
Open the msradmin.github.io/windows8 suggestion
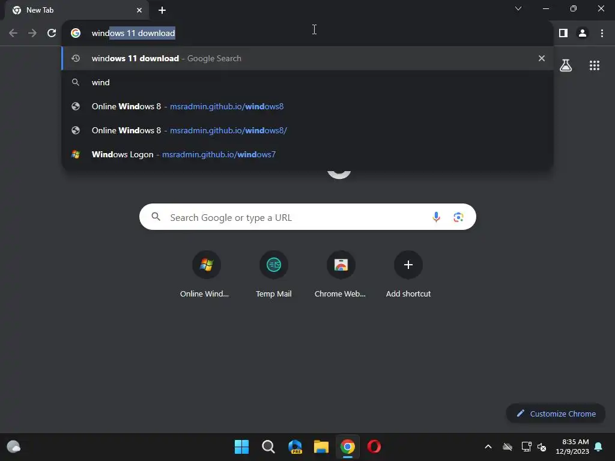(307, 106)
